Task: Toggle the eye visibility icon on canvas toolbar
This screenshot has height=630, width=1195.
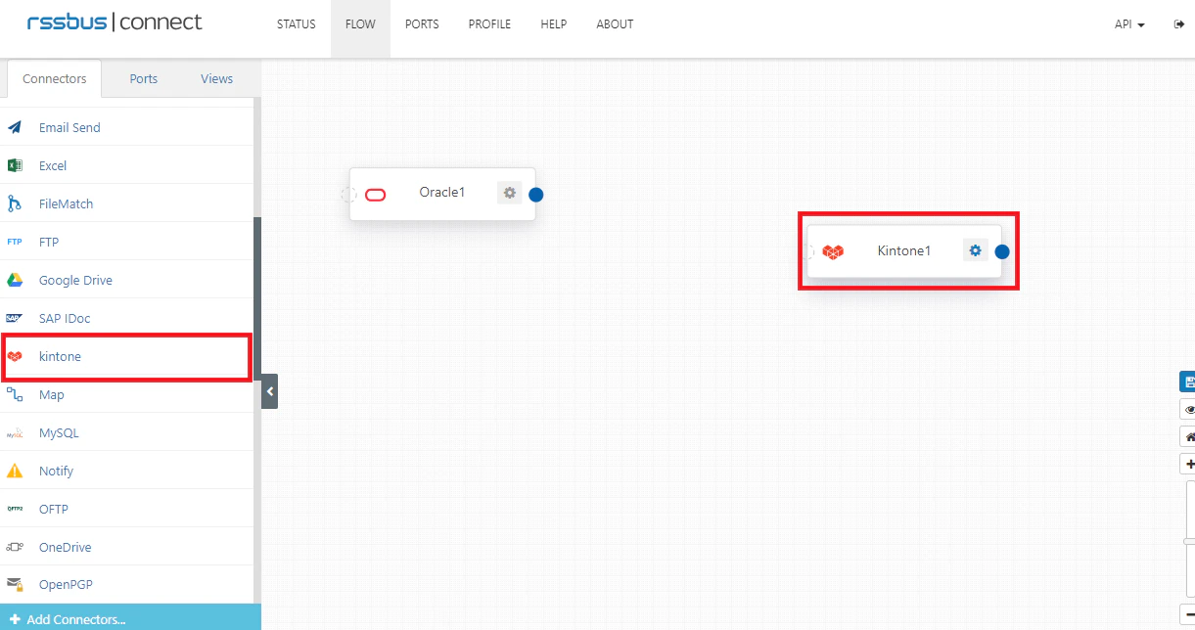Action: click(x=1188, y=409)
